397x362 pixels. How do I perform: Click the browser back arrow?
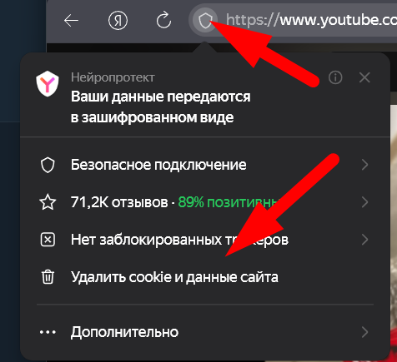coord(71,21)
